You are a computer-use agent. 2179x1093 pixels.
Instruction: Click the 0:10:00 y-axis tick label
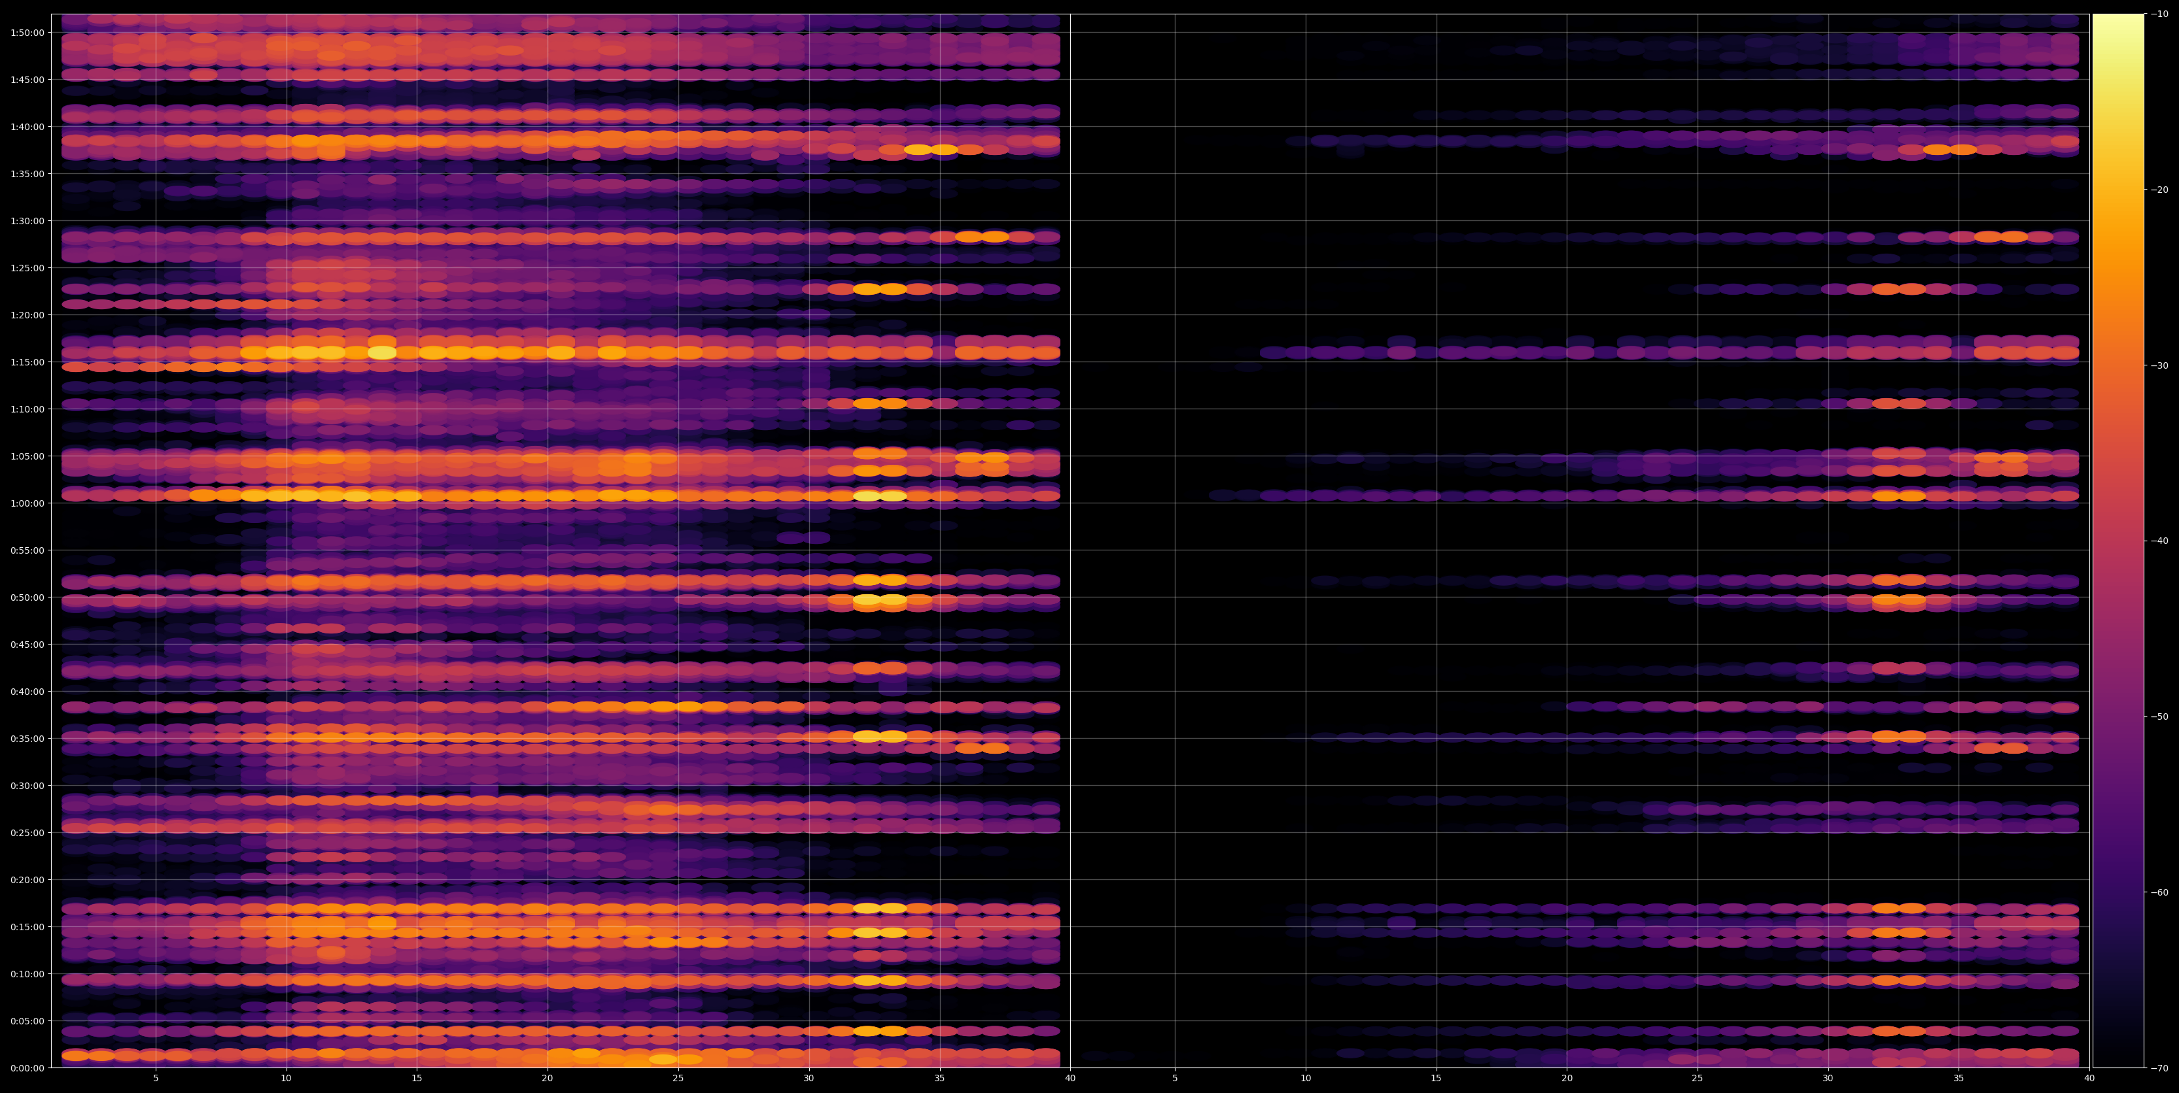click(x=26, y=974)
